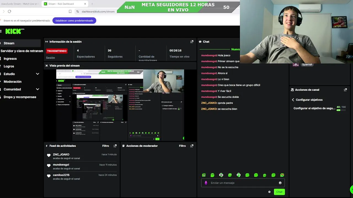Screen dimensions: 353x198
Task: Open Ingresos in the sidebar
Action: point(10,59)
